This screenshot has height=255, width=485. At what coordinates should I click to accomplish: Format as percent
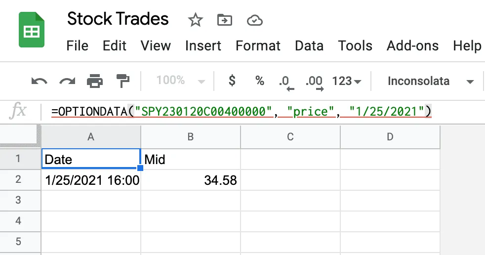click(x=260, y=81)
